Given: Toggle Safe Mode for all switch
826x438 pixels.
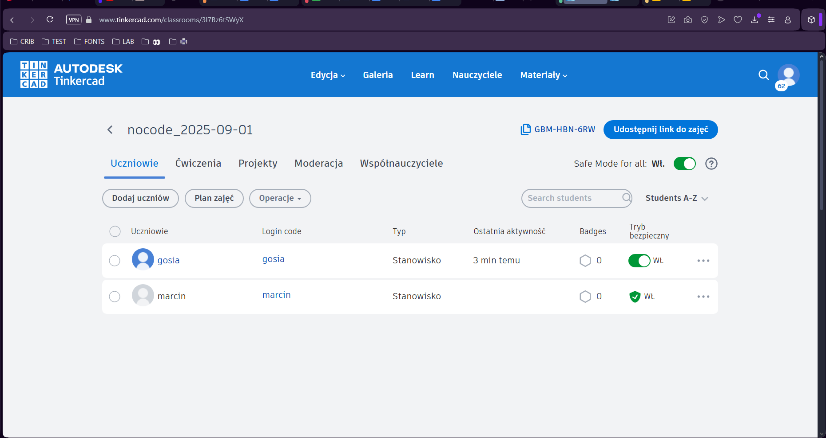Looking at the screenshot, I should (684, 164).
